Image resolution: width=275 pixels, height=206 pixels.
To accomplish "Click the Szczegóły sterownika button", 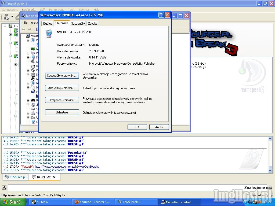I will (62, 76).
